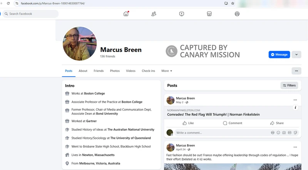
Task: Click Marcus Breen's avatar on the April 24 post
Action: click(171, 147)
